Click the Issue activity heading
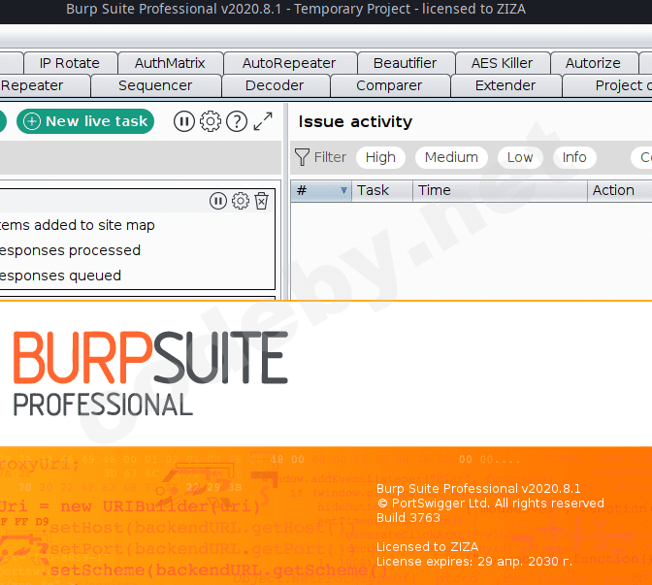 355,122
